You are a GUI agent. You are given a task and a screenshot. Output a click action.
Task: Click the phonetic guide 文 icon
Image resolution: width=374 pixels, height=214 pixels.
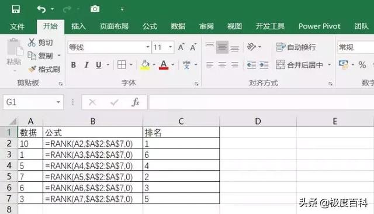click(x=186, y=65)
